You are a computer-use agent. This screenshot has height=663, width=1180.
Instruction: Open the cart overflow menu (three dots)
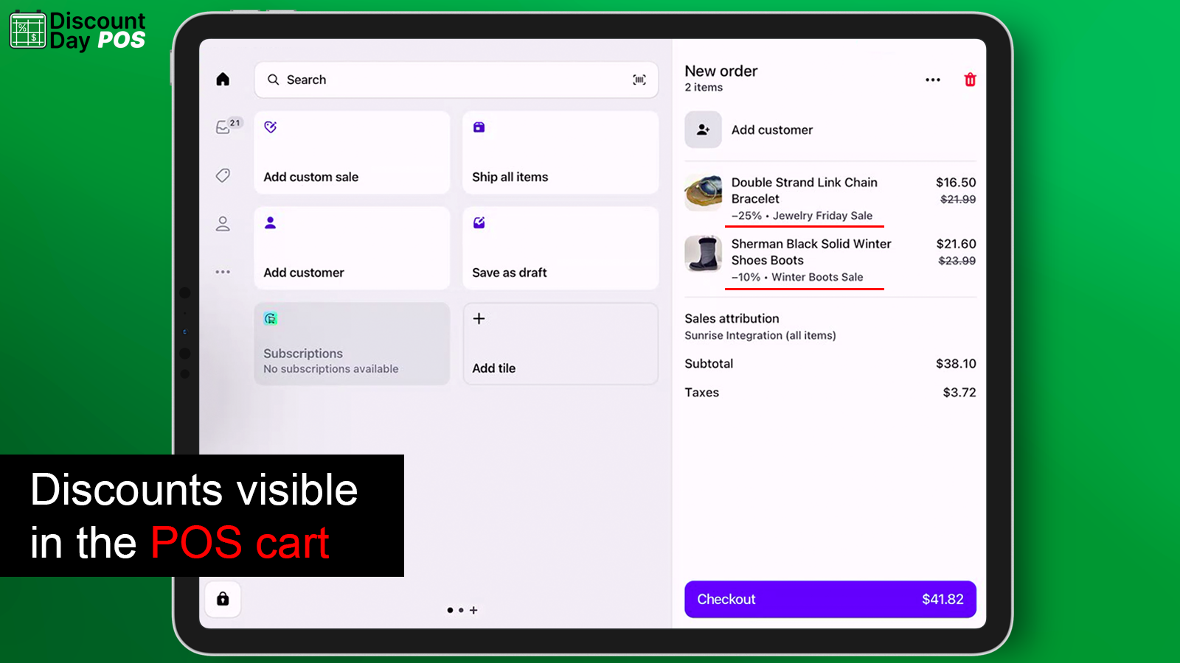[x=933, y=80]
